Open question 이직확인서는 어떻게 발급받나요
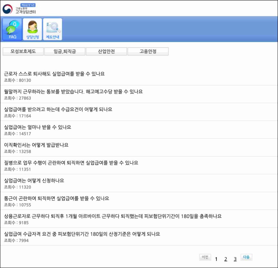This screenshot has height=268, width=278. (36, 145)
